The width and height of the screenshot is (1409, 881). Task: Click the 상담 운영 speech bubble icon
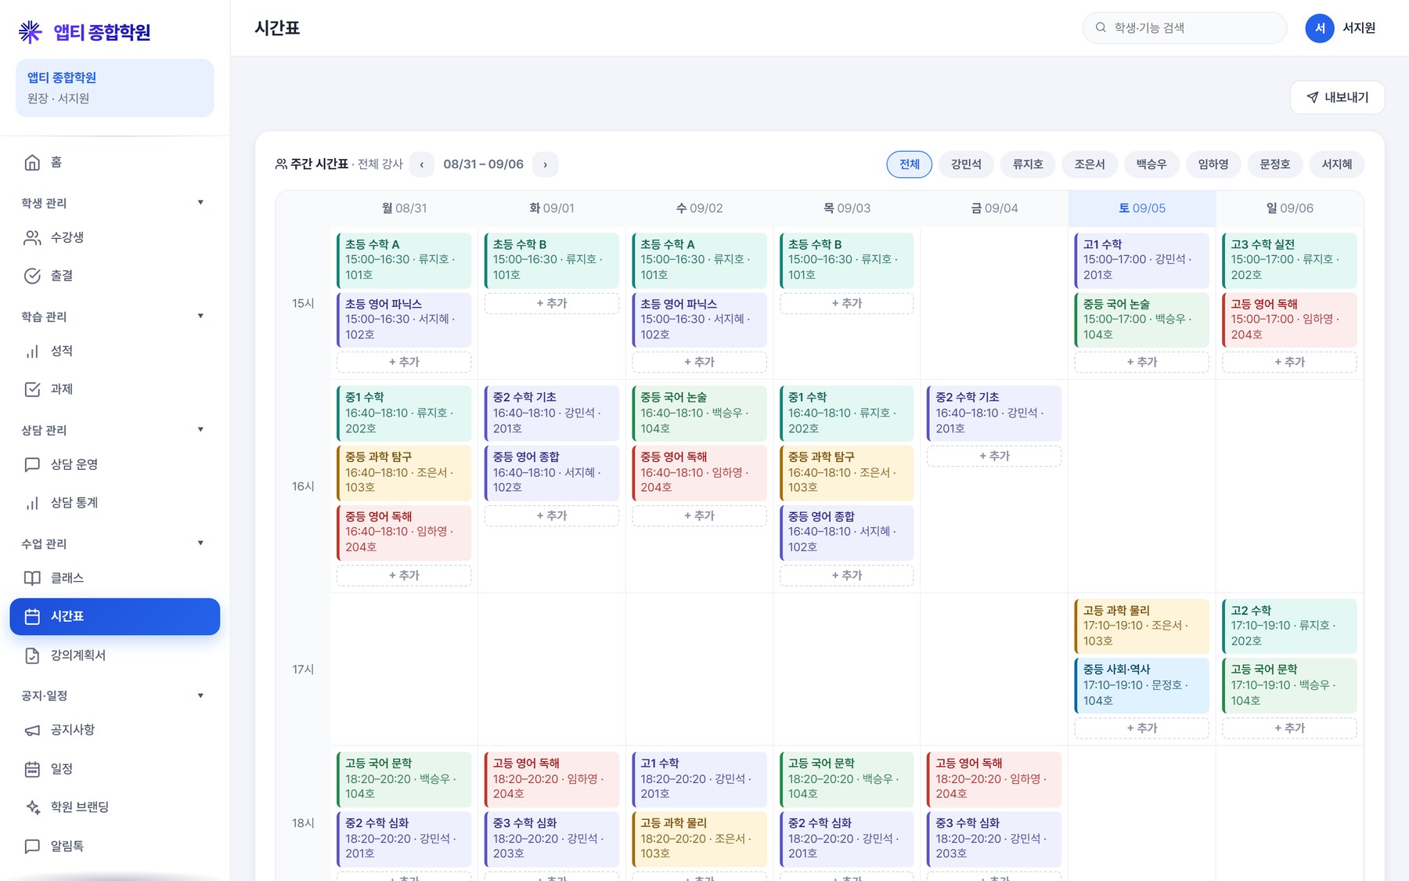32,464
